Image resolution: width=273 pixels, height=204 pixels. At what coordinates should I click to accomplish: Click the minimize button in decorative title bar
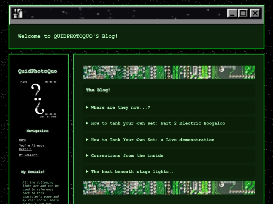[x=232, y=13]
